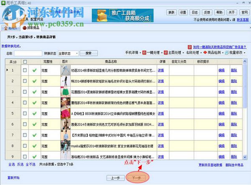Screen dimensions: 251x185
Task: Open the how-to clear related products help link
Action: 220,47
